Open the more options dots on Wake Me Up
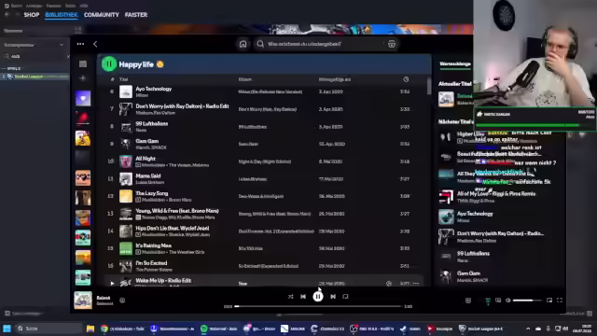Image resolution: width=597 pixels, height=336 pixels. (x=416, y=284)
